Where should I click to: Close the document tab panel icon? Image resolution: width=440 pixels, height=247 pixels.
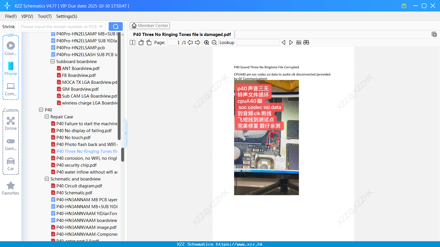click(434, 34)
